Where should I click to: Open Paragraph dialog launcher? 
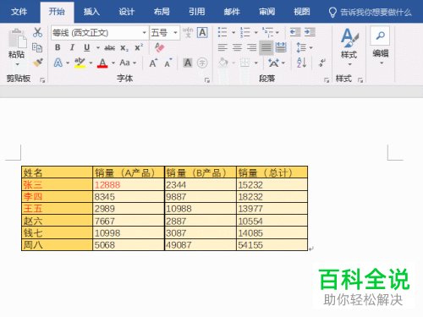tap(327, 80)
